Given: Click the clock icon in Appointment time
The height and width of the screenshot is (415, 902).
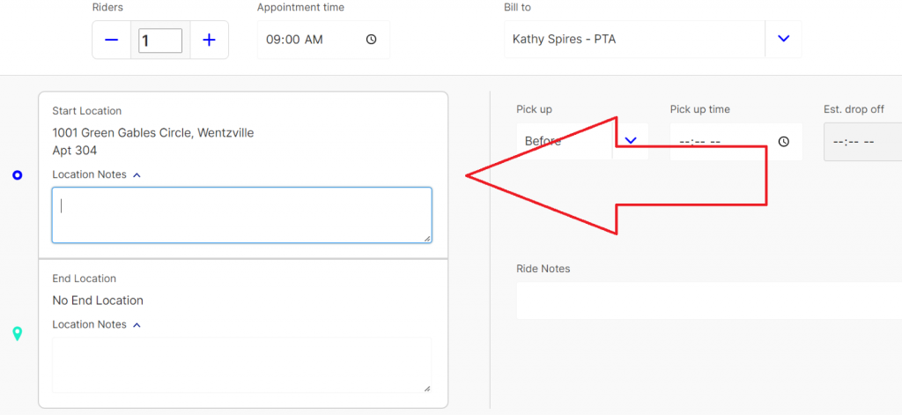Looking at the screenshot, I should [x=371, y=40].
